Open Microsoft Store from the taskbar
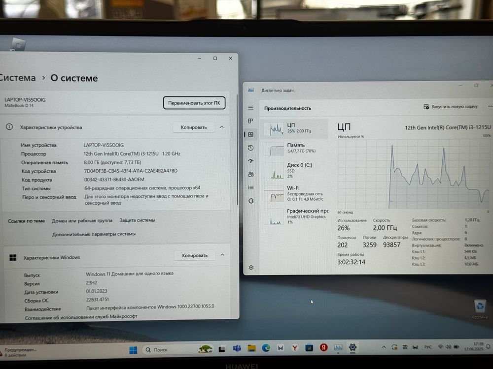Image resolution: width=493 pixels, height=369 pixels. click(x=309, y=348)
